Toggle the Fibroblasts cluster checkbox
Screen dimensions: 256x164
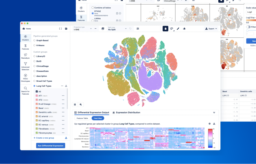click(37, 129)
